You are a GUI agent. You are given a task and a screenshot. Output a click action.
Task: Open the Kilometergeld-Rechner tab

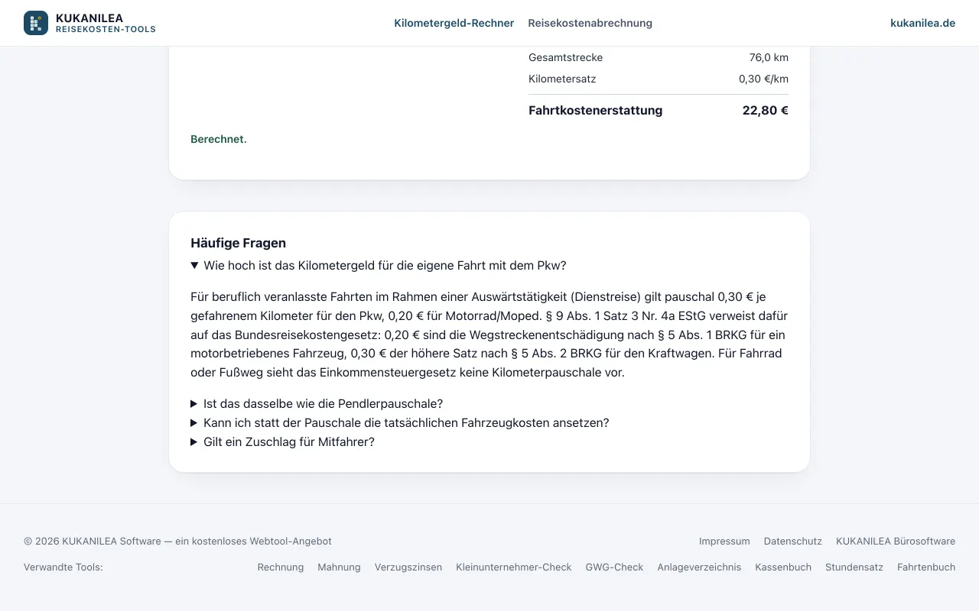pos(454,23)
